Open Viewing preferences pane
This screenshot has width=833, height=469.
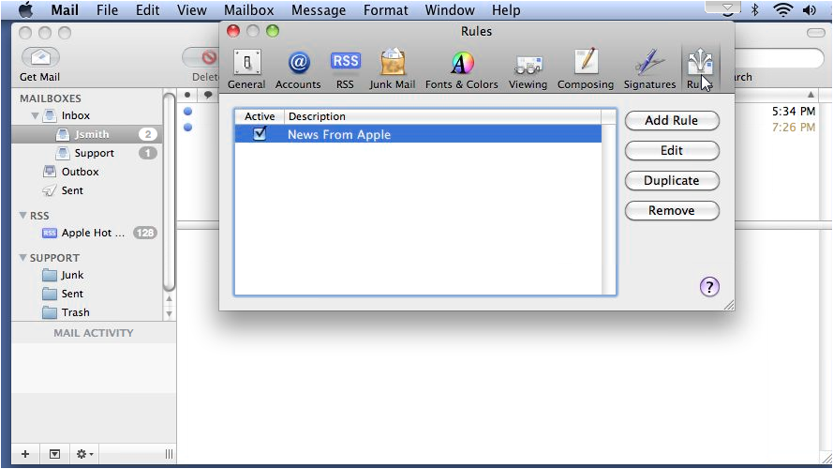(528, 69)
